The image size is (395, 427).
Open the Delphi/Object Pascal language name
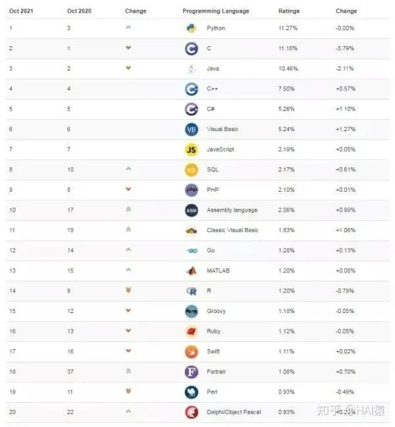pyautogui.click(x=234, y=413)
